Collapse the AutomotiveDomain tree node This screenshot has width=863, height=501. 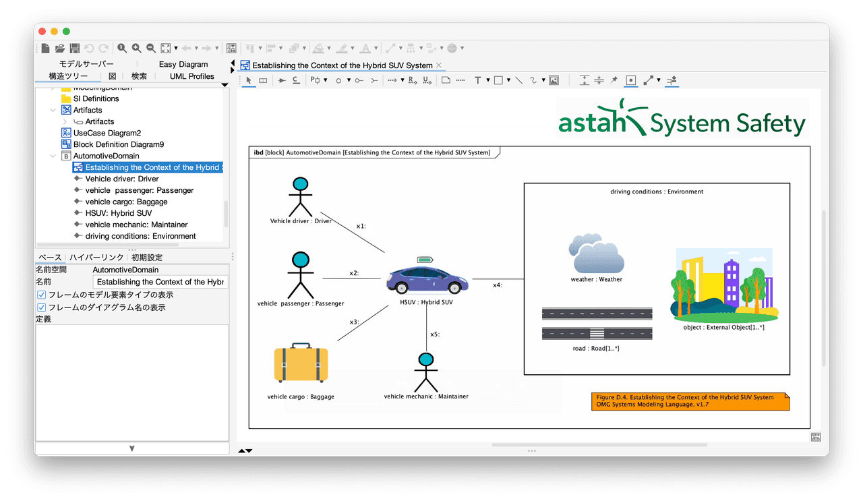(54, 156)
